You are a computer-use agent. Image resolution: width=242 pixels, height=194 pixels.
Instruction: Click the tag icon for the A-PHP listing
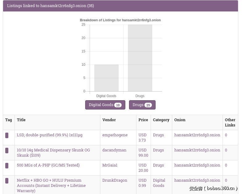7,166
